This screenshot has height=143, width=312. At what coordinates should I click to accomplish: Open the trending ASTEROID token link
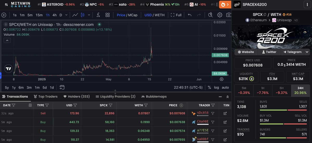point(56,4)
